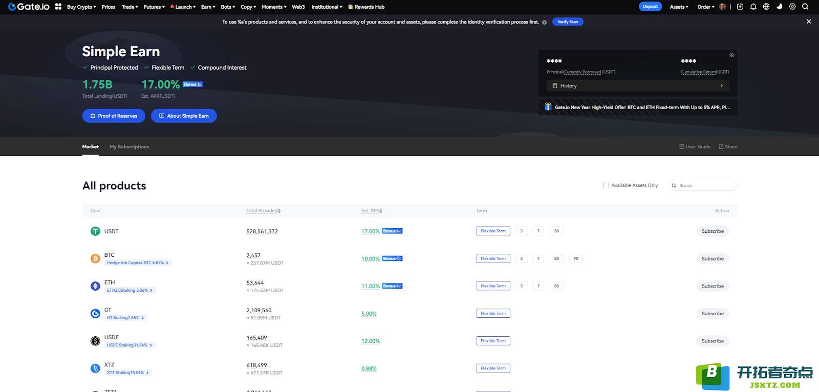Image resolution: width=819 pixels, height=392 pixels.
Task: Select the 7-day term for ETH
Action: 538,286
